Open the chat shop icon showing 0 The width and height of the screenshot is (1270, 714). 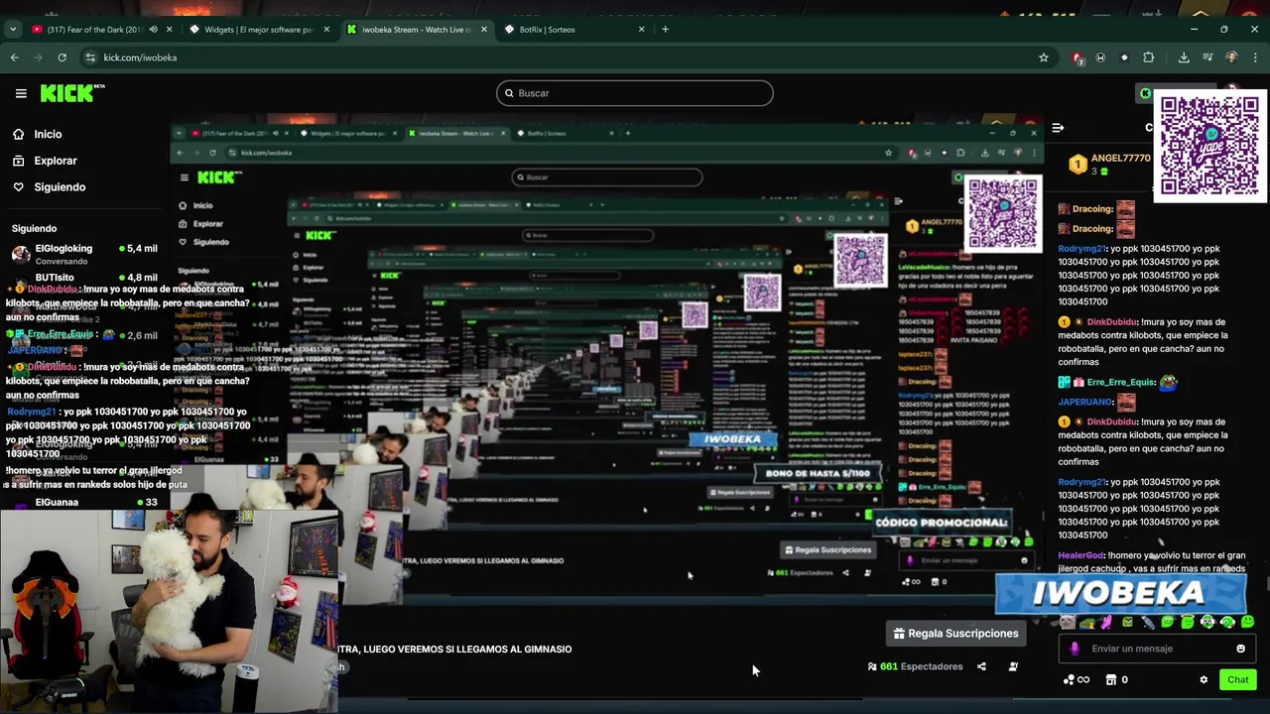point(1116,680)
